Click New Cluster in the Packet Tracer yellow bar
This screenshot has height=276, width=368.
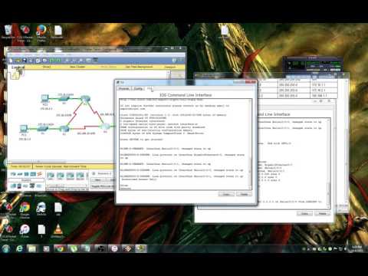[x=77, y=67]
